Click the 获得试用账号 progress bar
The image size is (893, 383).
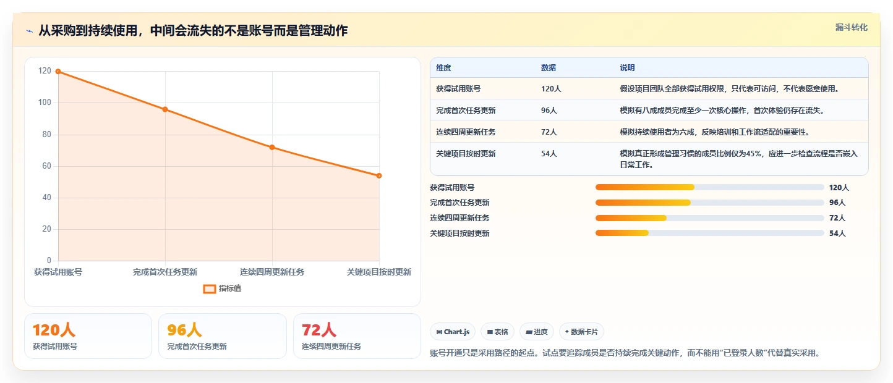[709, 187]
